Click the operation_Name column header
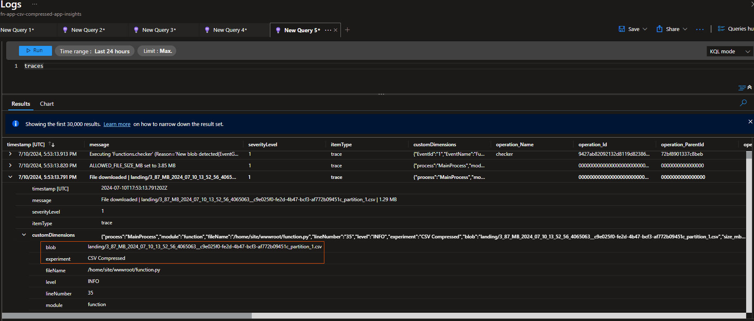Image resolution: width=754 pixels, height=321 pixels. (515, 145)
